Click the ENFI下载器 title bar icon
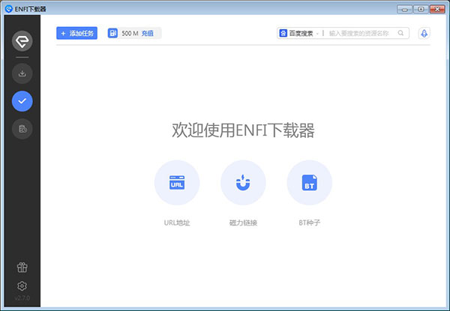The height and width of the screenshot is (311, 450). [x=9, y=9]
